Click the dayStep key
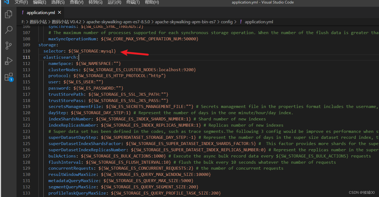 tap(57, 113)
